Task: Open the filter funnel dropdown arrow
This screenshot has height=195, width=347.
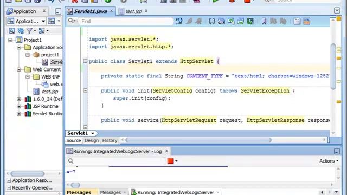Action: pos(35,31)
